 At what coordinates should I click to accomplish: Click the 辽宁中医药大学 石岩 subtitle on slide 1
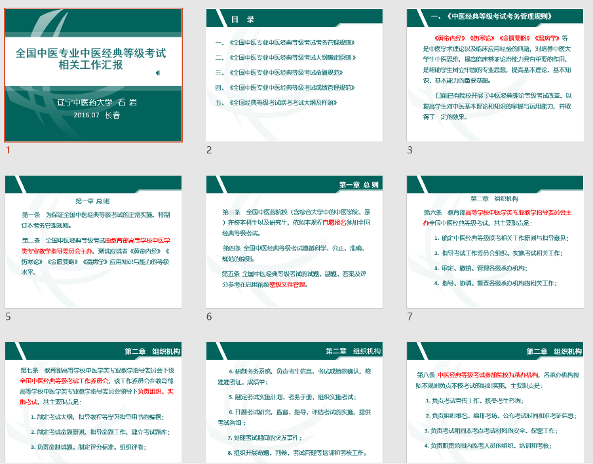click(96, 102)
